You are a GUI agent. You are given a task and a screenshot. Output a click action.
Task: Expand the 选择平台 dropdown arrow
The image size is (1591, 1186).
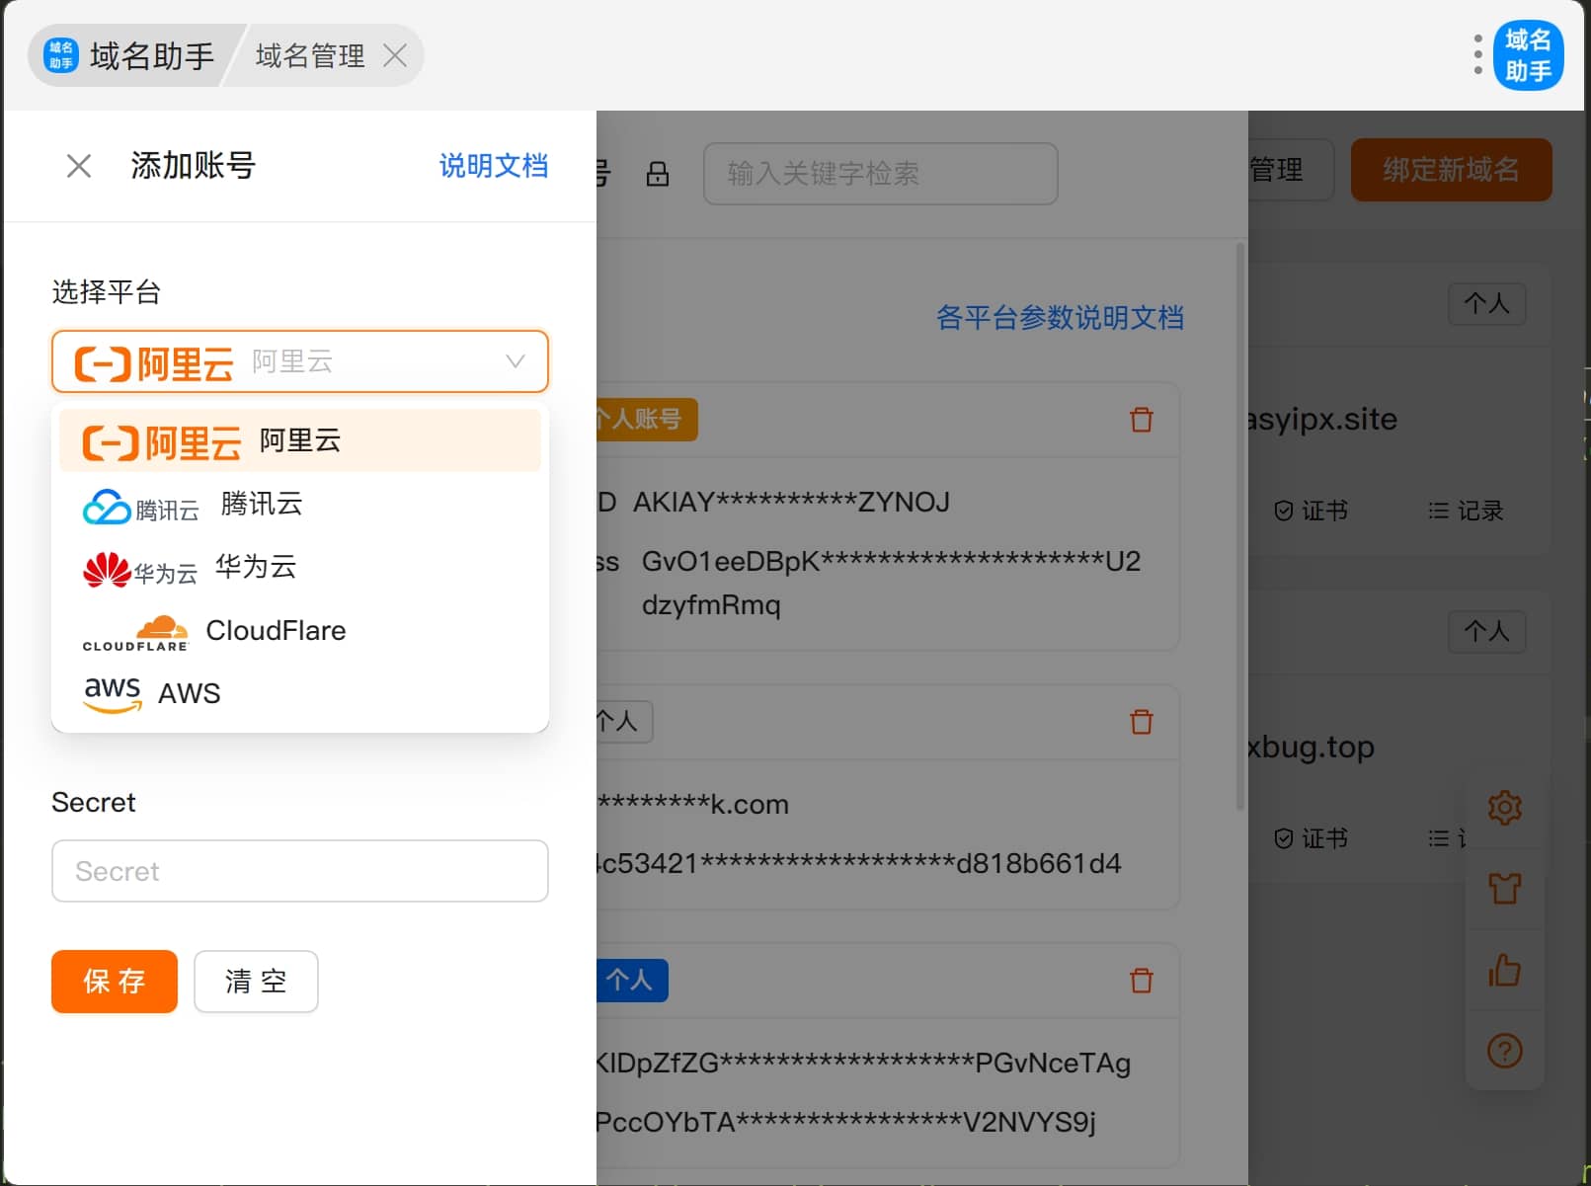[x=515, y=361]
